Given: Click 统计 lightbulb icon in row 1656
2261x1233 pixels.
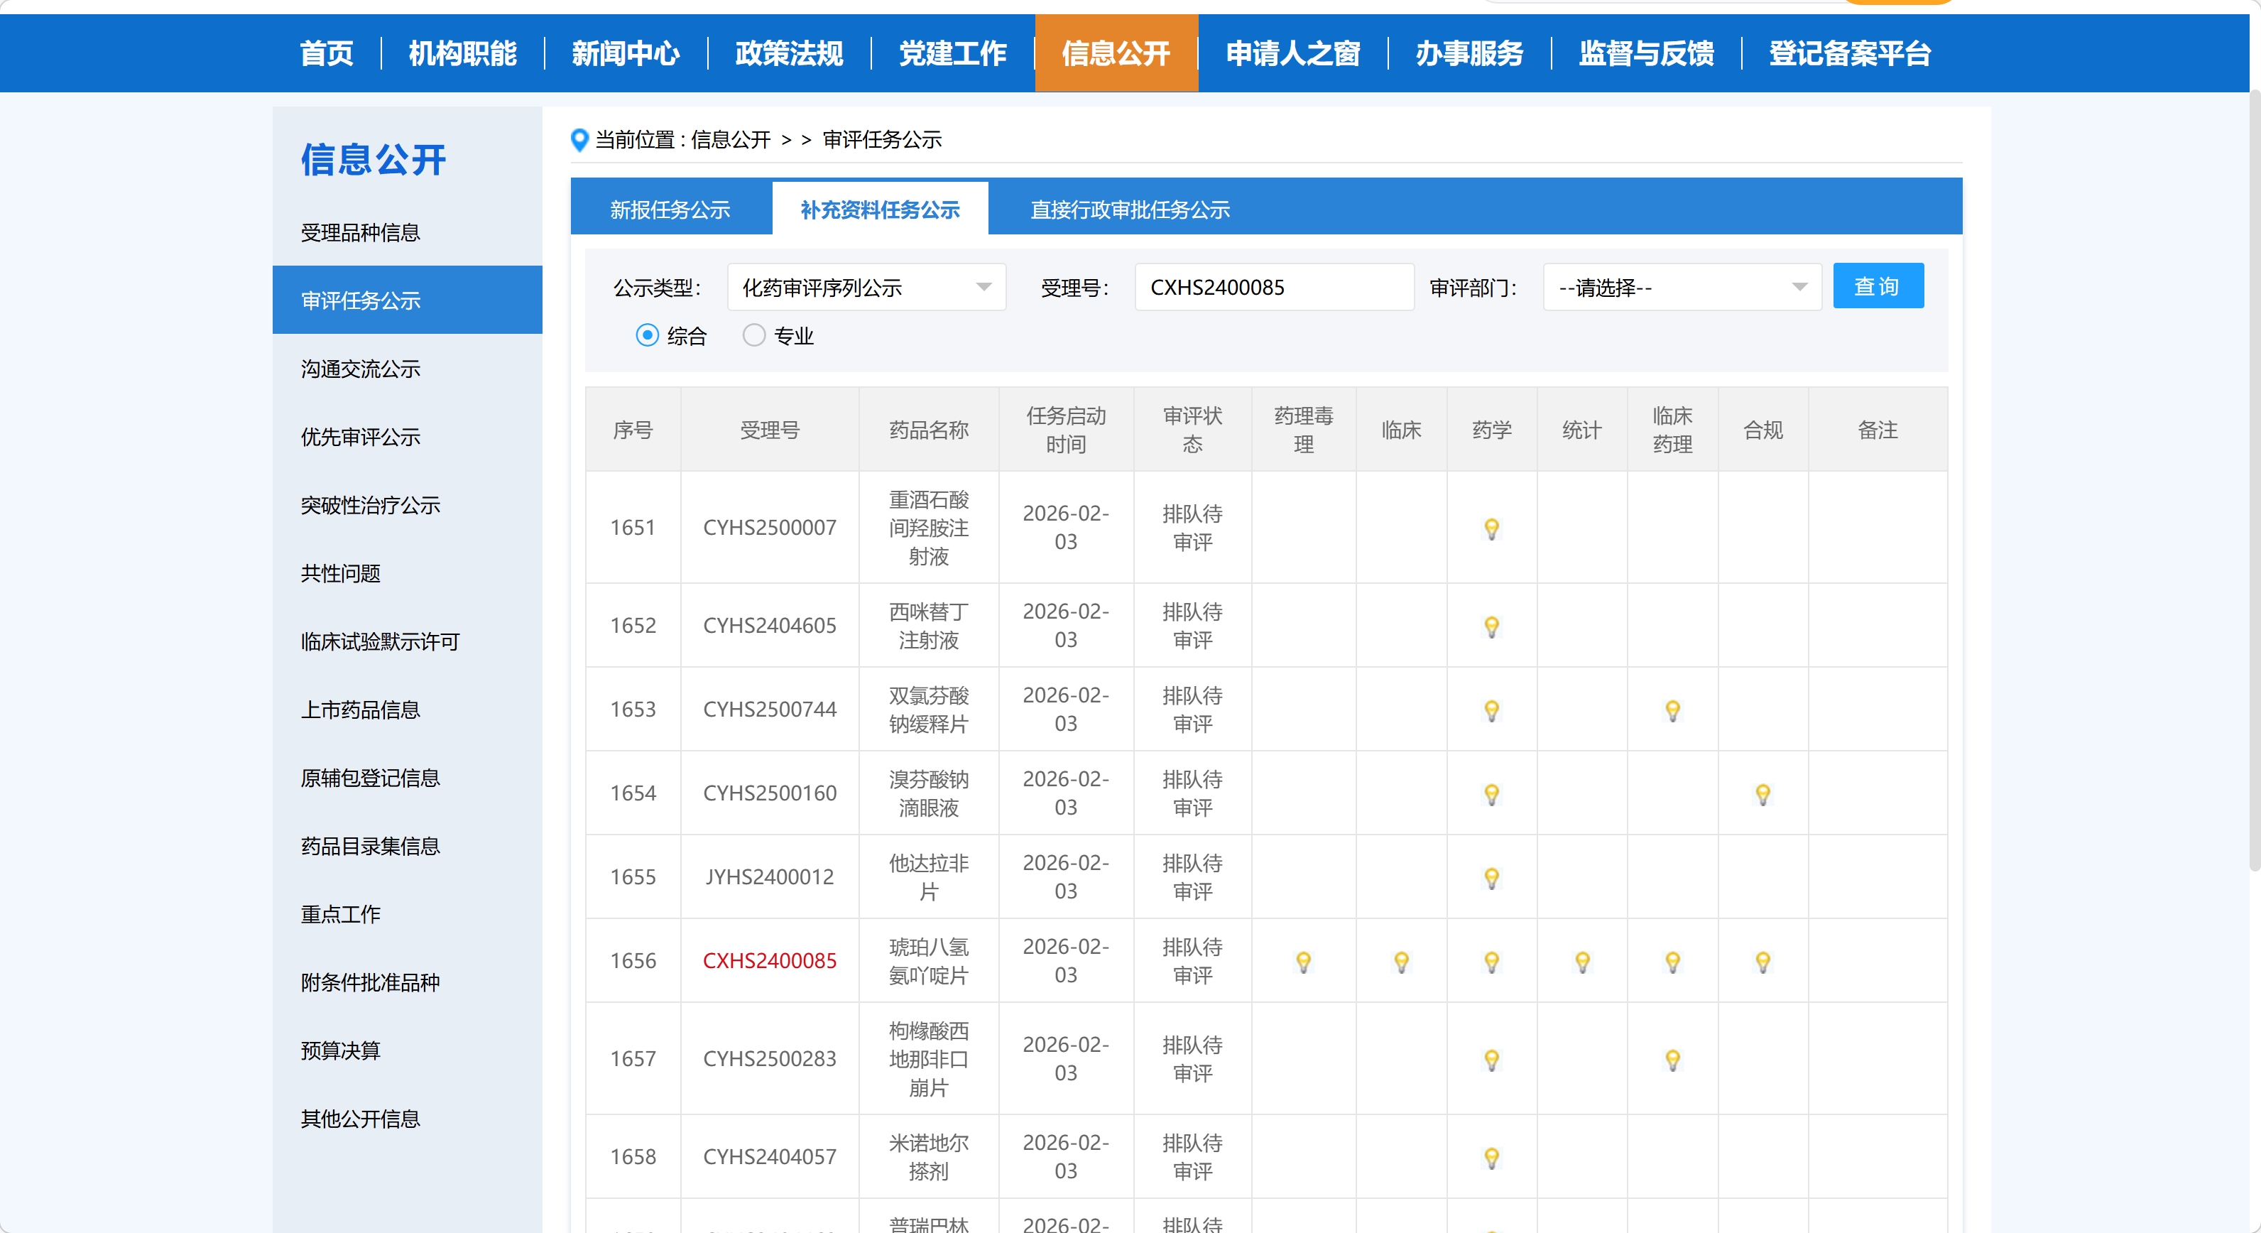Looking at the screenshot, I should tap(1581, 962).
